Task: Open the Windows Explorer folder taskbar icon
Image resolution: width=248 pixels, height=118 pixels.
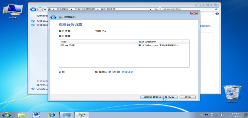Action: [22, 114]
